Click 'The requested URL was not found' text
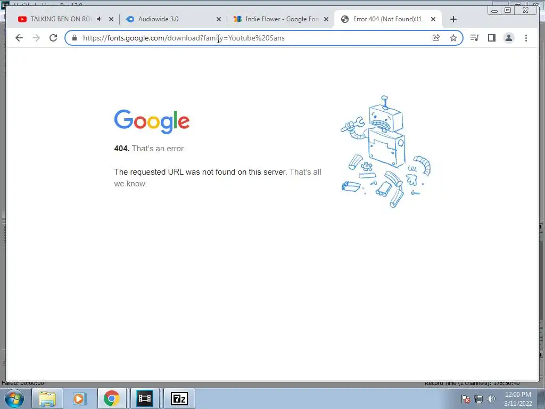 click(x=200, y=172)
